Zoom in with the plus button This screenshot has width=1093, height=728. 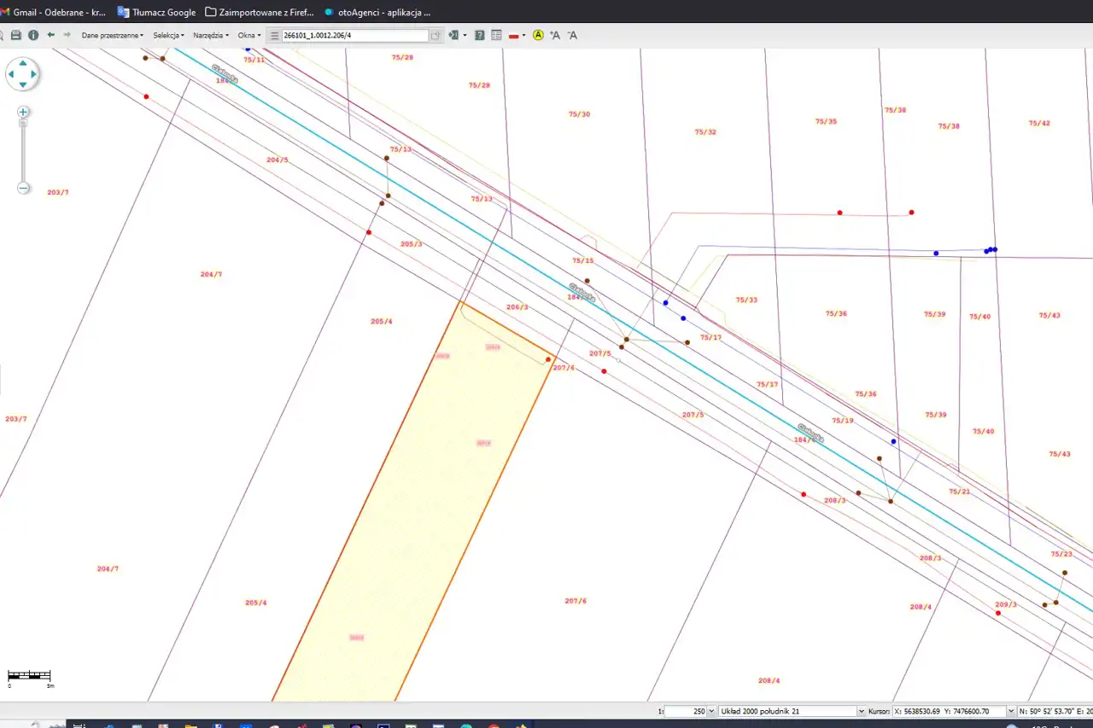[x=24, y=112]
